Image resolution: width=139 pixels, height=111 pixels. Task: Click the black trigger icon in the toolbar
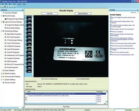(5, 7)
